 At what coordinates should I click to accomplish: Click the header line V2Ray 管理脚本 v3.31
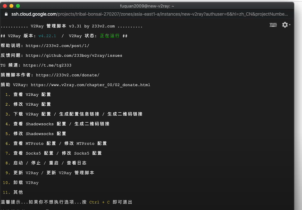tap(72, 26)
